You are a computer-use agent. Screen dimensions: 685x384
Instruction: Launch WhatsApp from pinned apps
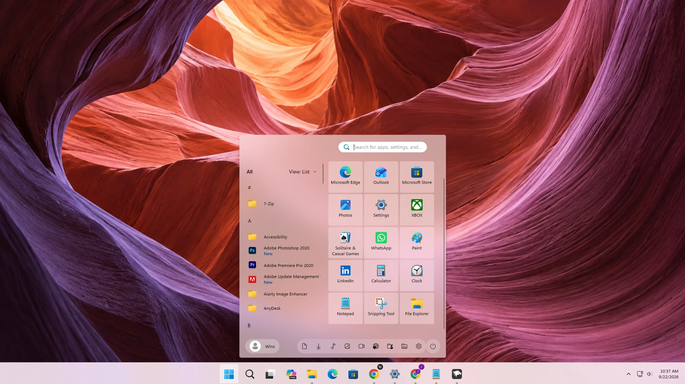[381, 242]
